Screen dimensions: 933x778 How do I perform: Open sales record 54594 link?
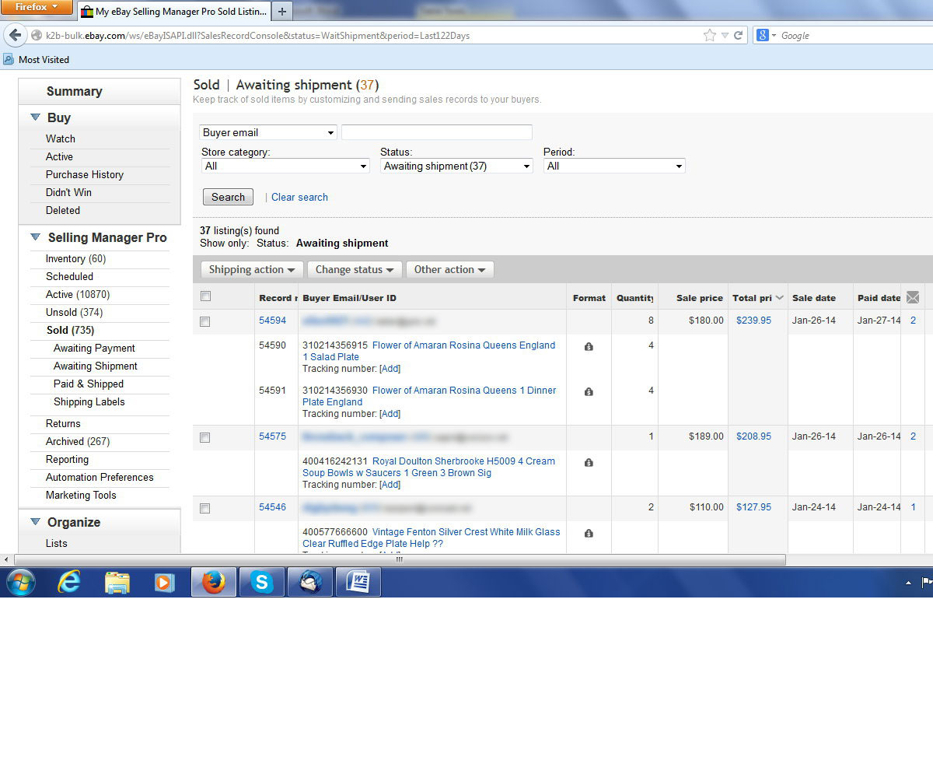click(x=272, y=320)
